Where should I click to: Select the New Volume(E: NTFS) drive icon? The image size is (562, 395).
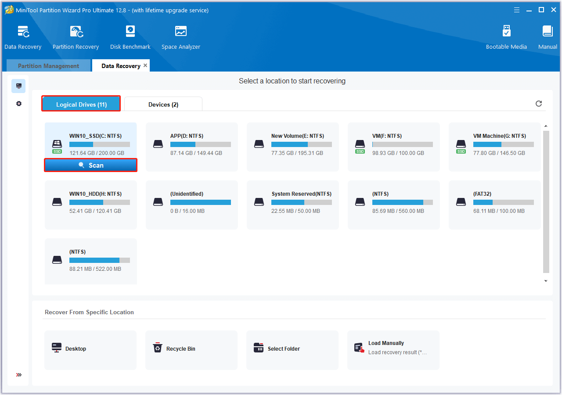259,144
